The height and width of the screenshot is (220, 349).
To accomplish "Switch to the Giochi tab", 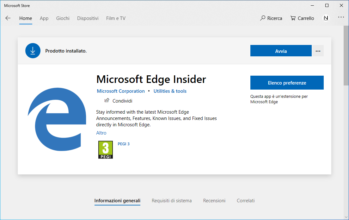I will tap(63, 18).
